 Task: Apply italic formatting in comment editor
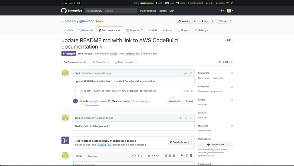(142, 155)
